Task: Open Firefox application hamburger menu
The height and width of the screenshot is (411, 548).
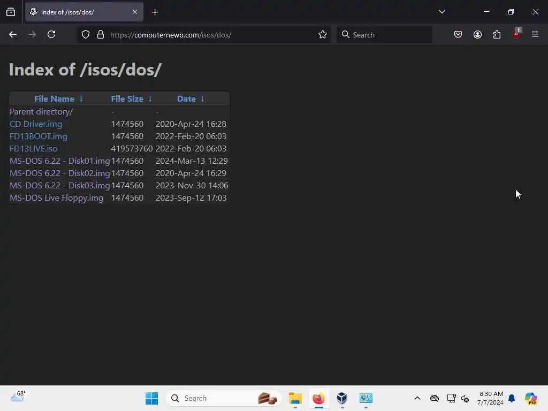Action: (535, 34)
